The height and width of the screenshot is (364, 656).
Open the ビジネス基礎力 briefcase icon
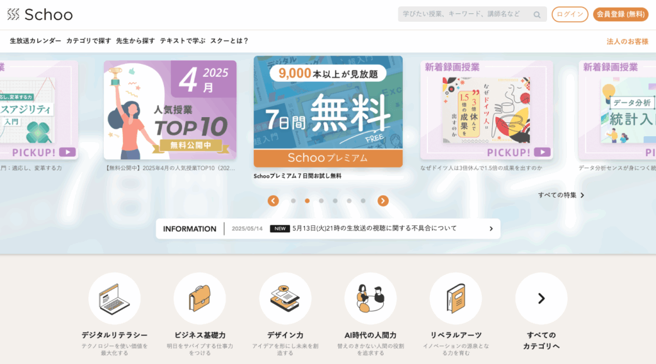(x=200, y=298)
